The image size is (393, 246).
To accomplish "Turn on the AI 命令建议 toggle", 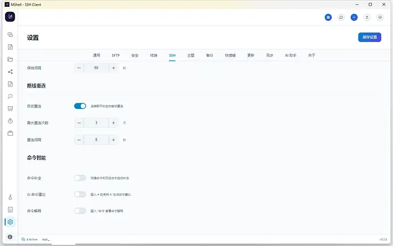I will [80, 194].
